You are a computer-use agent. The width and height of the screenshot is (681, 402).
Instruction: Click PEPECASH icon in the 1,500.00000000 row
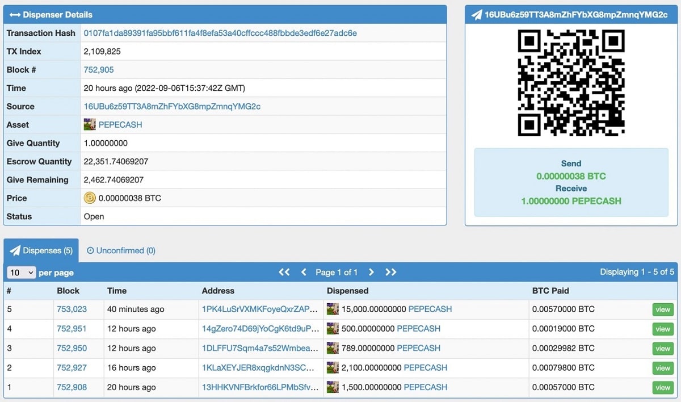[x=333, y=387]
